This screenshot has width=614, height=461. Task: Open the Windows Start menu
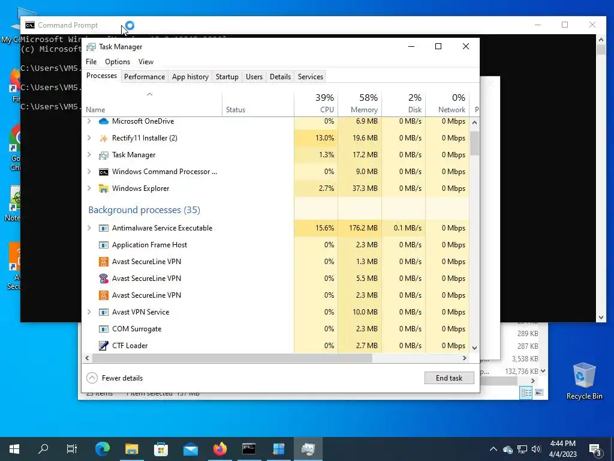point(14,449)
